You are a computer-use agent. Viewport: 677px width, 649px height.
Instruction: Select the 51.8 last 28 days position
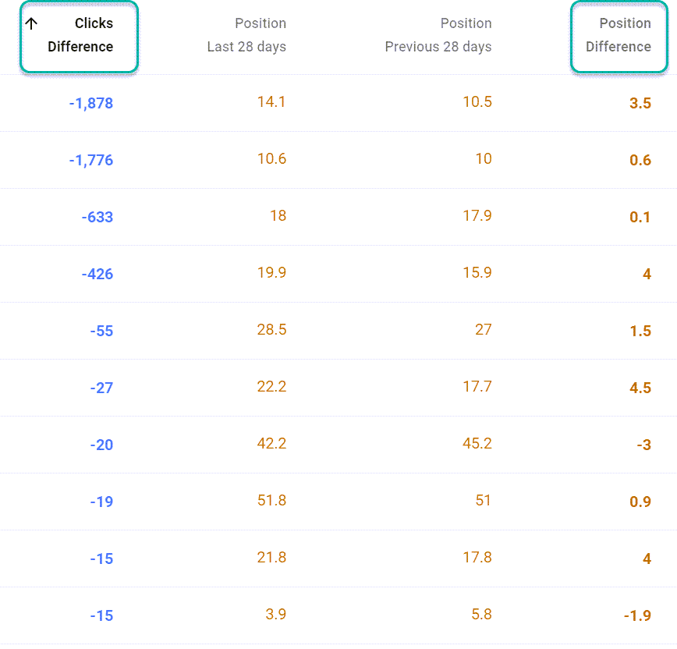(x=271, y=500)
